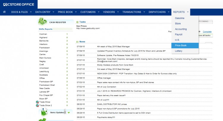Expand the Docs & Files dropdown arrow
Viewport: 223px width, 121px height.
tap(31, 12)
